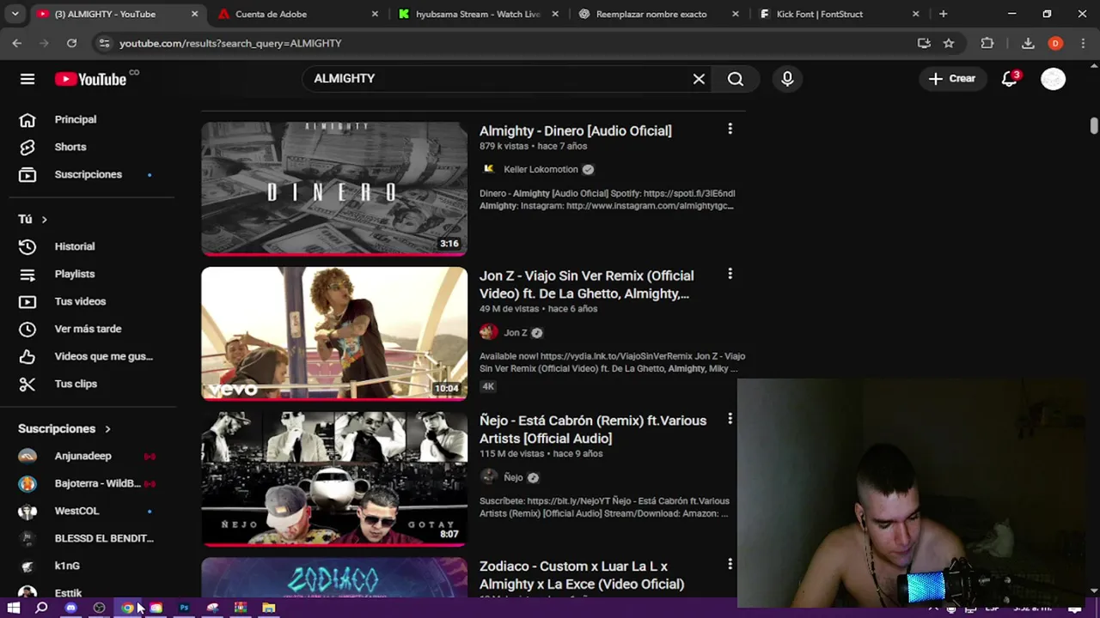Open Anjunadeep channel subscription

[83, 456]
